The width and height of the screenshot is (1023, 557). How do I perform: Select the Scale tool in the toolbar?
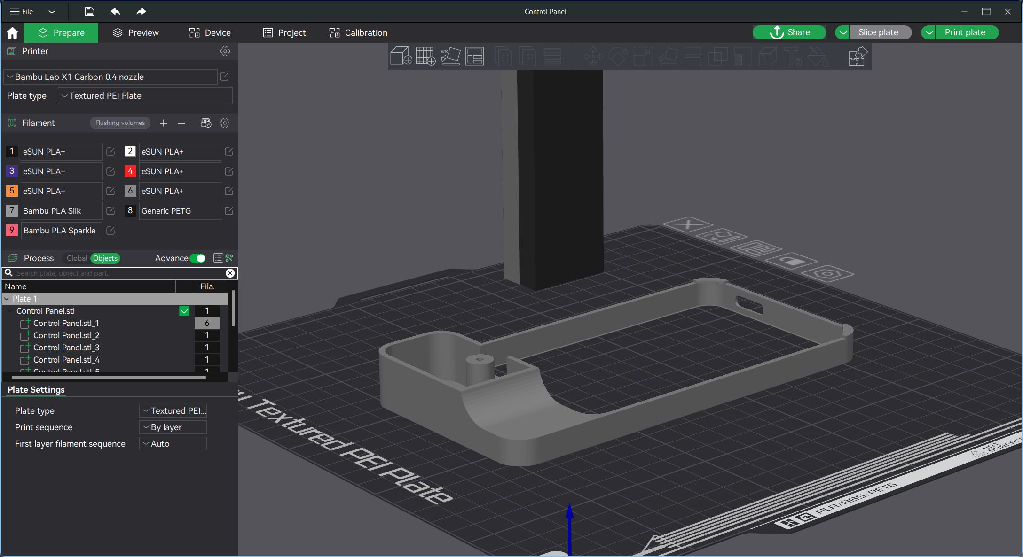coord(642,56)
